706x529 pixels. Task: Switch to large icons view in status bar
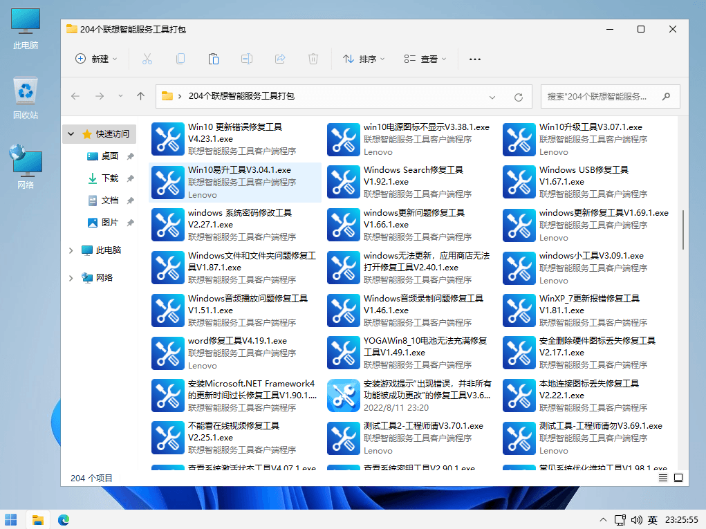pos(678,478)
